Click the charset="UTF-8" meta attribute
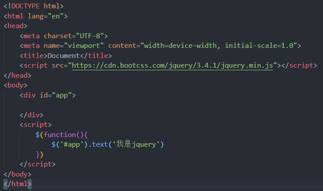The image size is (323, 191). pos(74,36)
